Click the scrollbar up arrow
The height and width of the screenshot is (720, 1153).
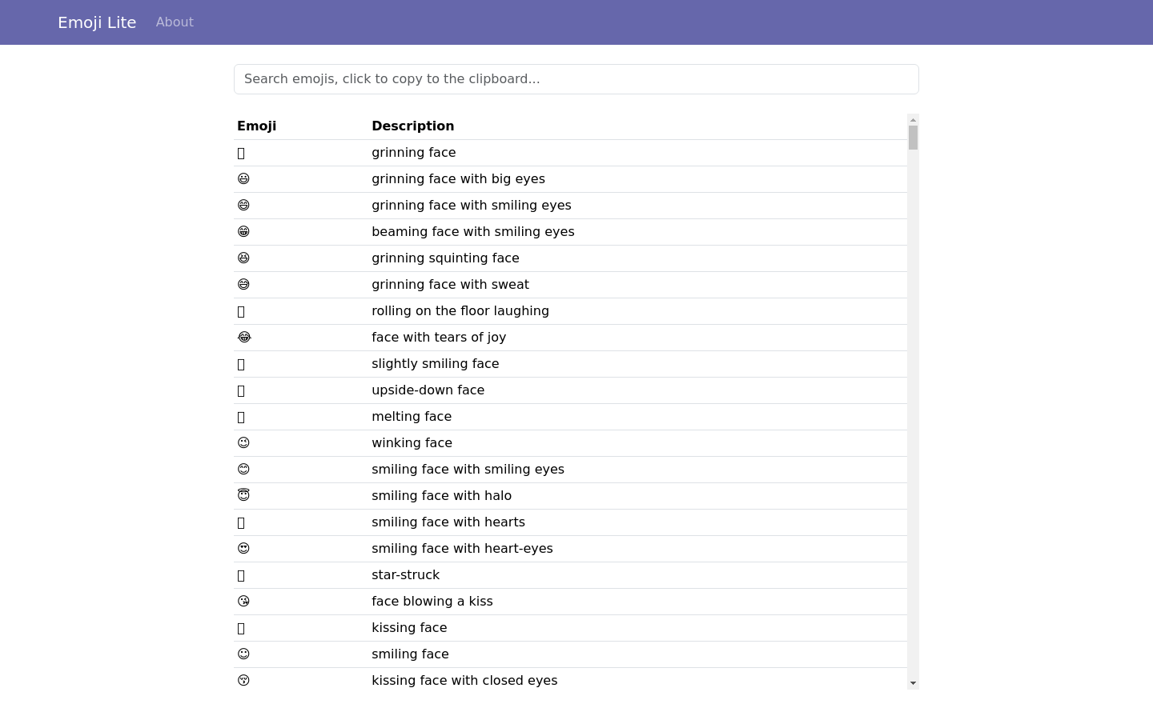point(913,120)
